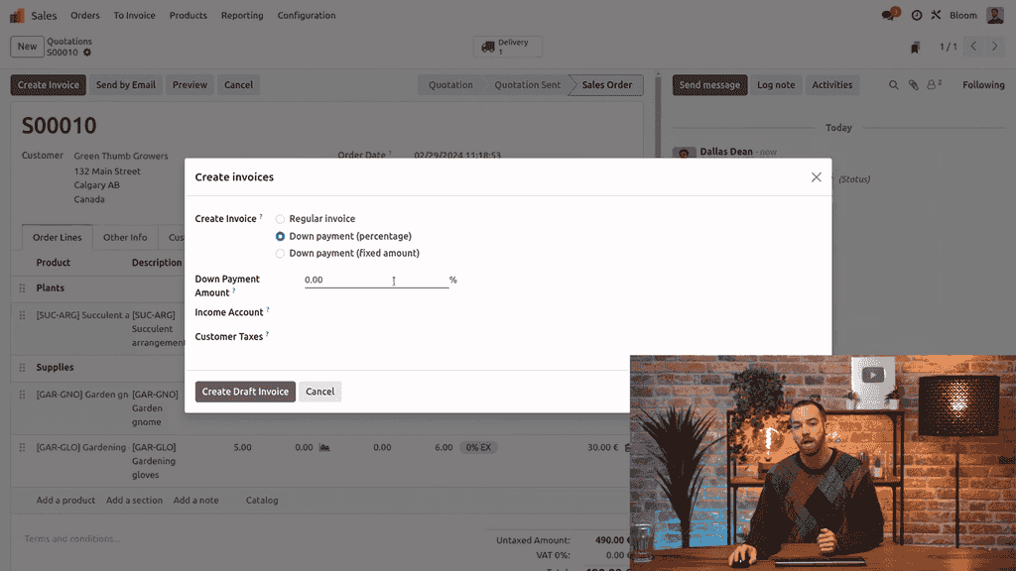Open the Configuration menu
Image resolution: width=1016 pixels, height=571 pixels.
[307, 16]
